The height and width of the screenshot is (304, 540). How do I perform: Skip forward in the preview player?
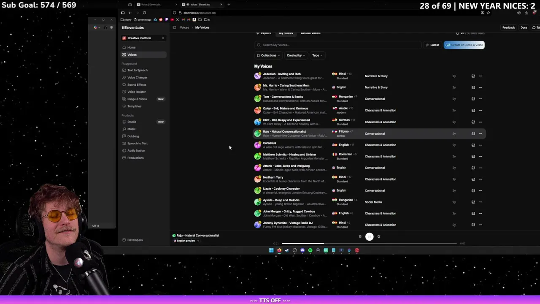point(378,236)
